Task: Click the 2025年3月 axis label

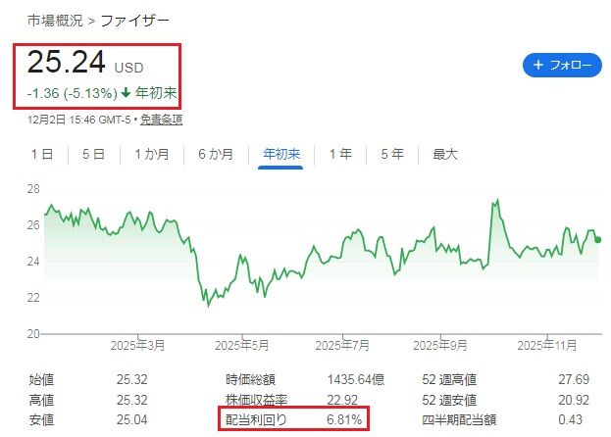Action: 137,345
